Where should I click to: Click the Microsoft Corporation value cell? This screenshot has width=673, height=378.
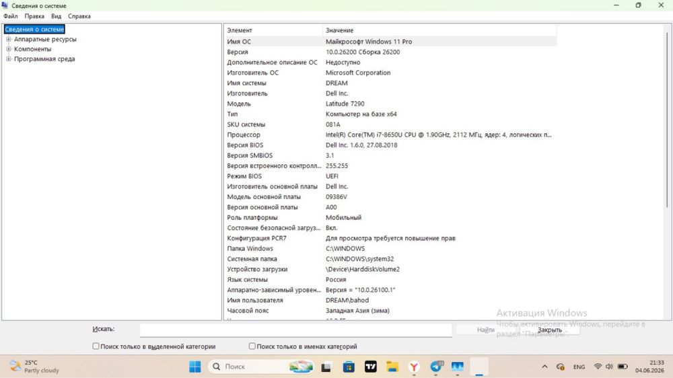[358, 73]
